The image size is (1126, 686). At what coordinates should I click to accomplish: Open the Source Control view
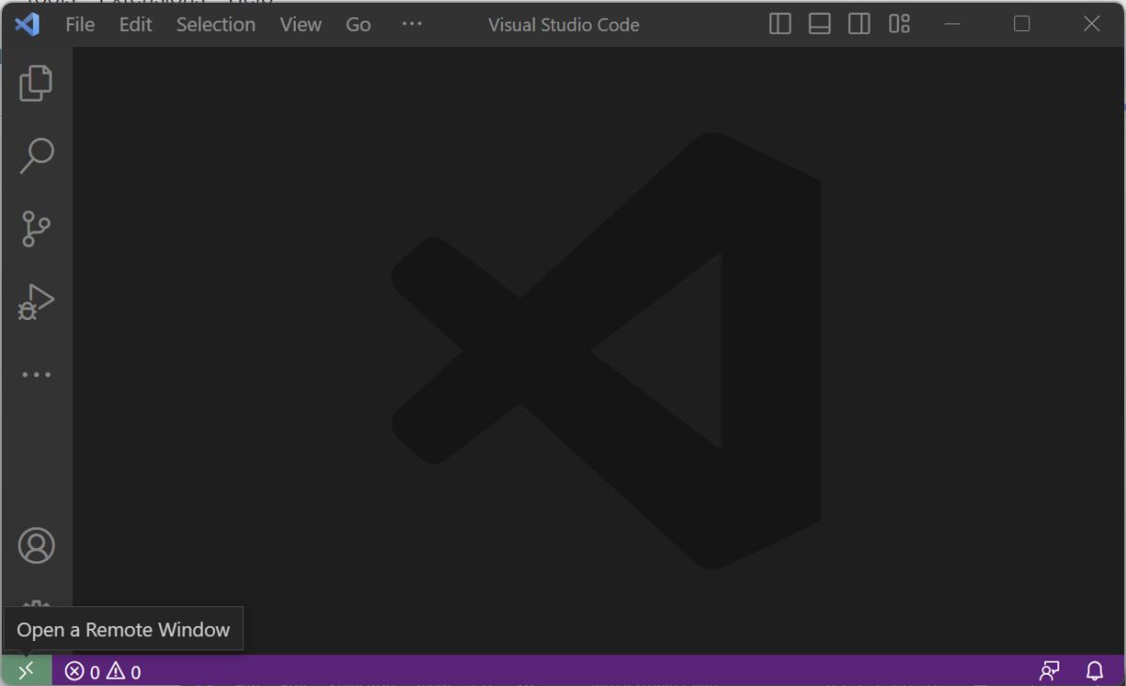tap(36, 229)
